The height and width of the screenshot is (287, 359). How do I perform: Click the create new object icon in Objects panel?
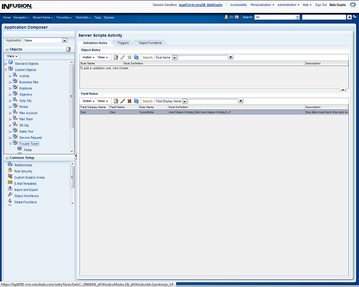point(68,49)
